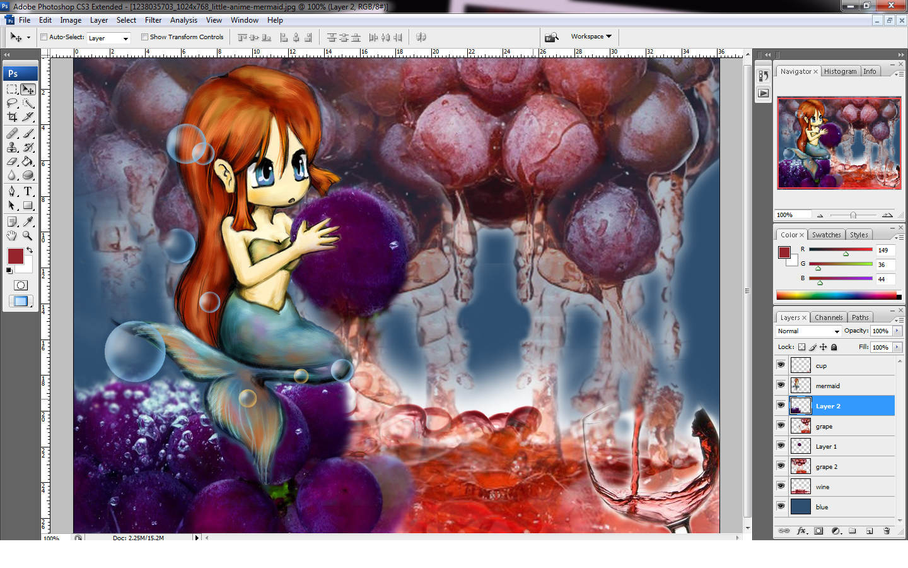Select the Move tool in toolbox

[28, 89]
